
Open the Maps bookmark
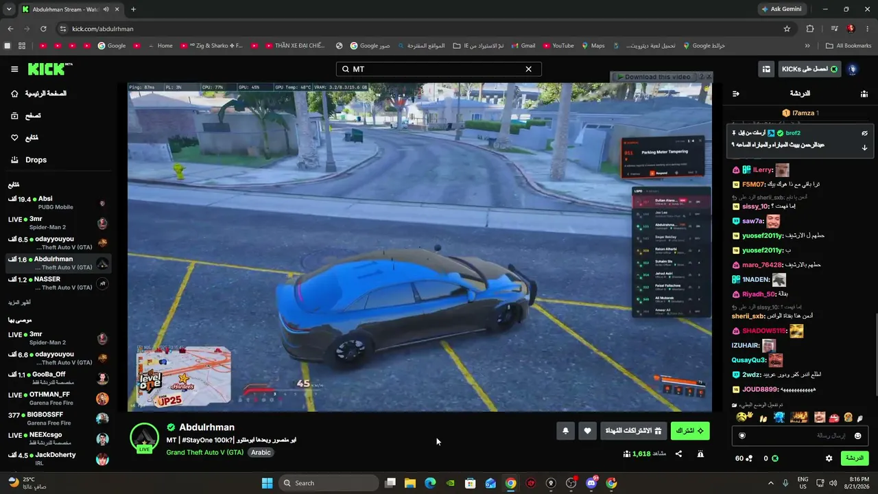click(x=593, y=46)
